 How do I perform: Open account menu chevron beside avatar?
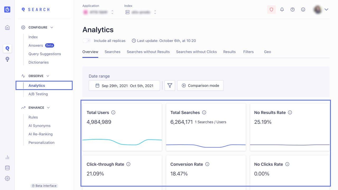326,9
